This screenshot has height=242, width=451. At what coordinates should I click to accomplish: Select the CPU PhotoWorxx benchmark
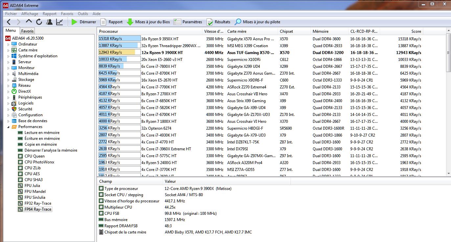(x=39, y=162)
